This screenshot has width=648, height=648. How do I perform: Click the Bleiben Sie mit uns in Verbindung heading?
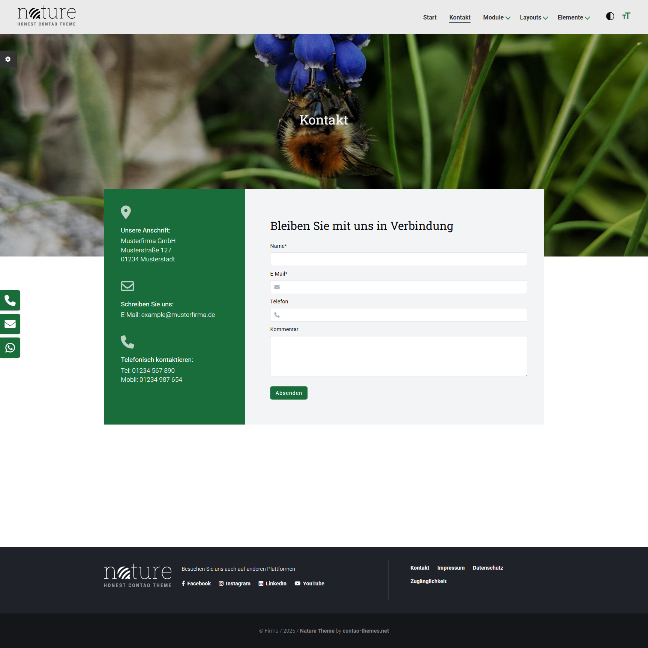[x=361, y=226]
